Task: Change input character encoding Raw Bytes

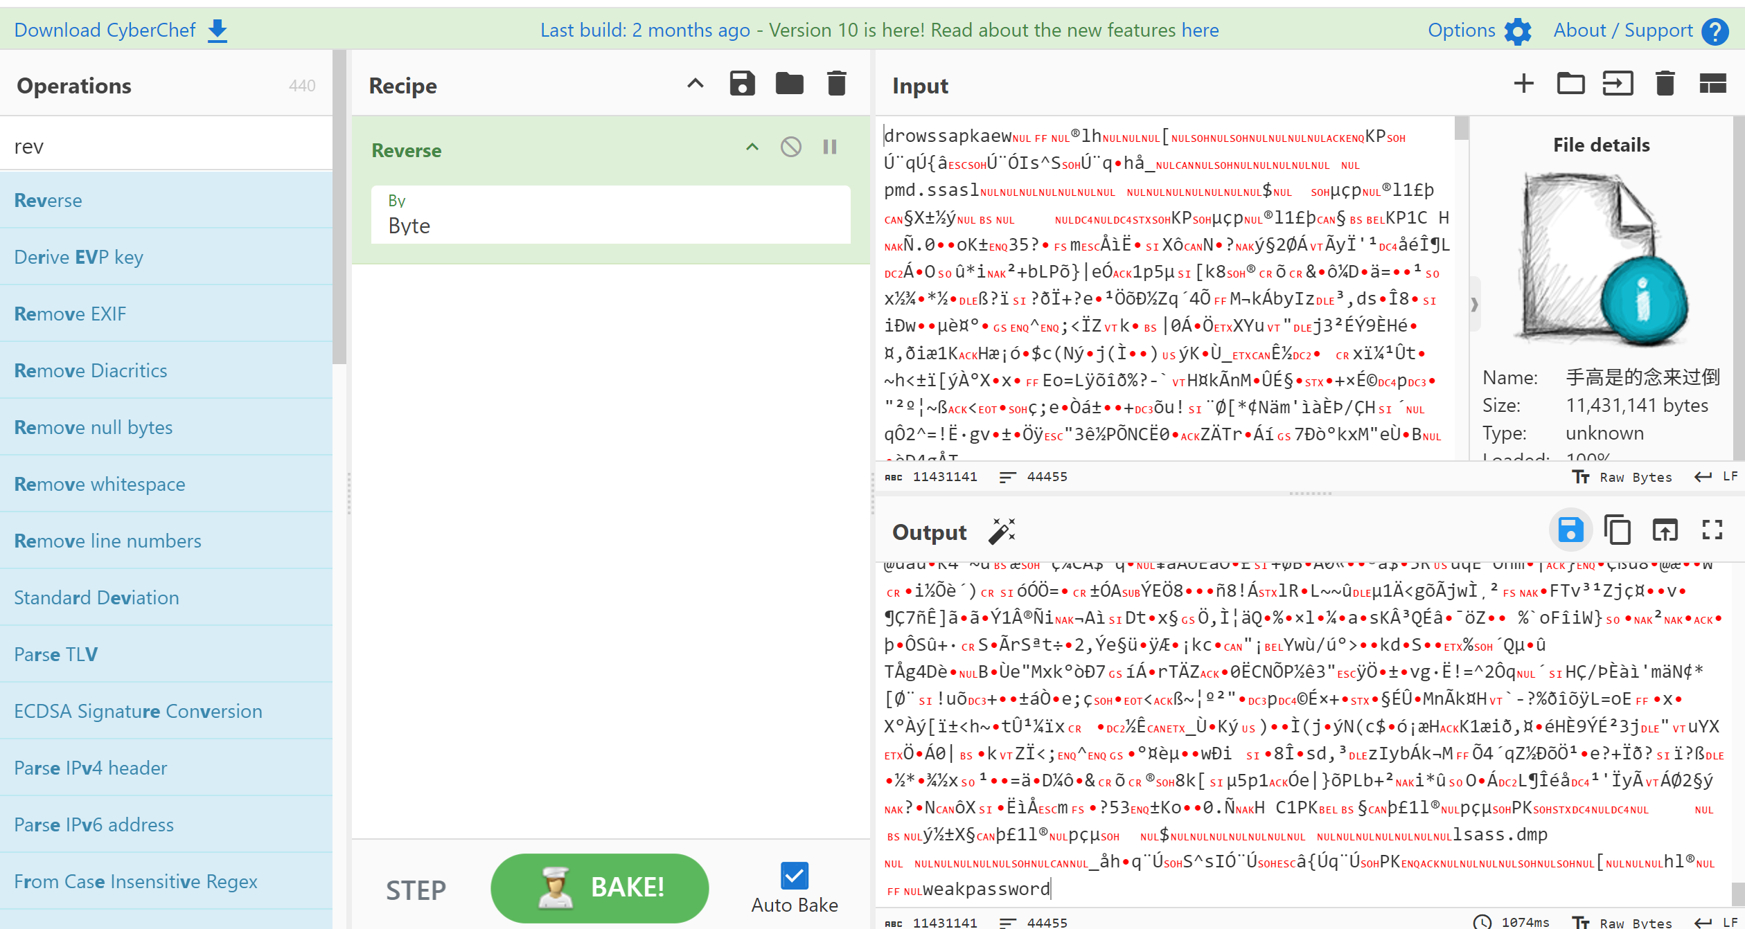Action: pyautogui.click(x=1621, y=477)
